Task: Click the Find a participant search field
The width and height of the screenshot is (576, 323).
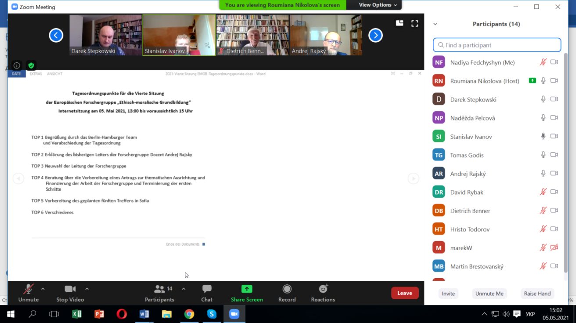Action: pos(497,45)
